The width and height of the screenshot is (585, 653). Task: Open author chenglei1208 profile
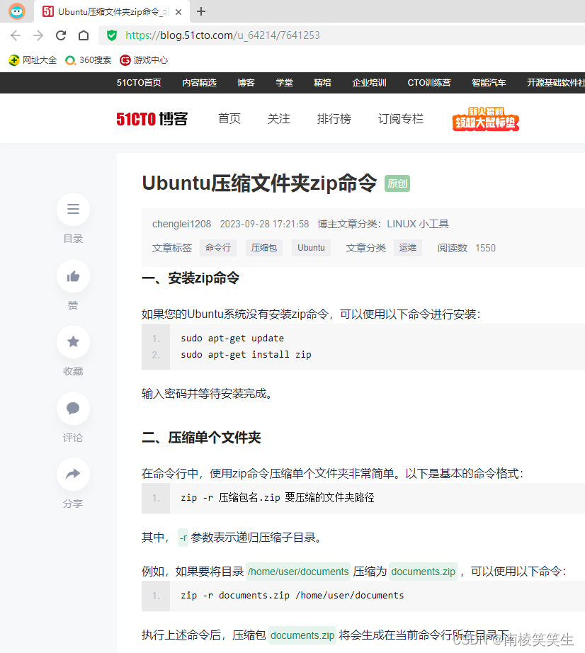point(181,224)
